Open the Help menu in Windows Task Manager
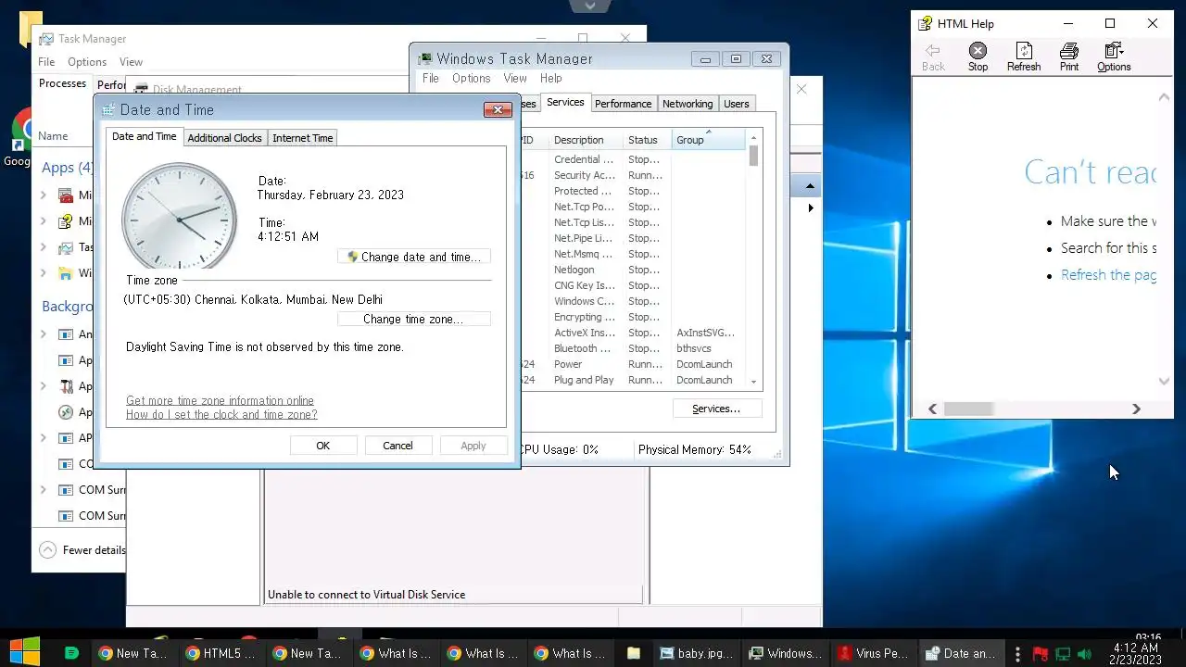This screenshot has height=667, width=1186. coord(551,79)
